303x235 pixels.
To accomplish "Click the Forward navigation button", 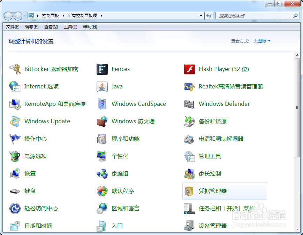I will pyautogui.click(x=18, y=16).
